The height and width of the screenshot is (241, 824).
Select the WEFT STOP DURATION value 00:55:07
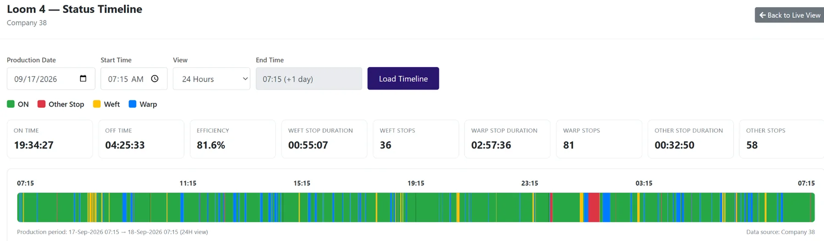[x=308, y=145]
